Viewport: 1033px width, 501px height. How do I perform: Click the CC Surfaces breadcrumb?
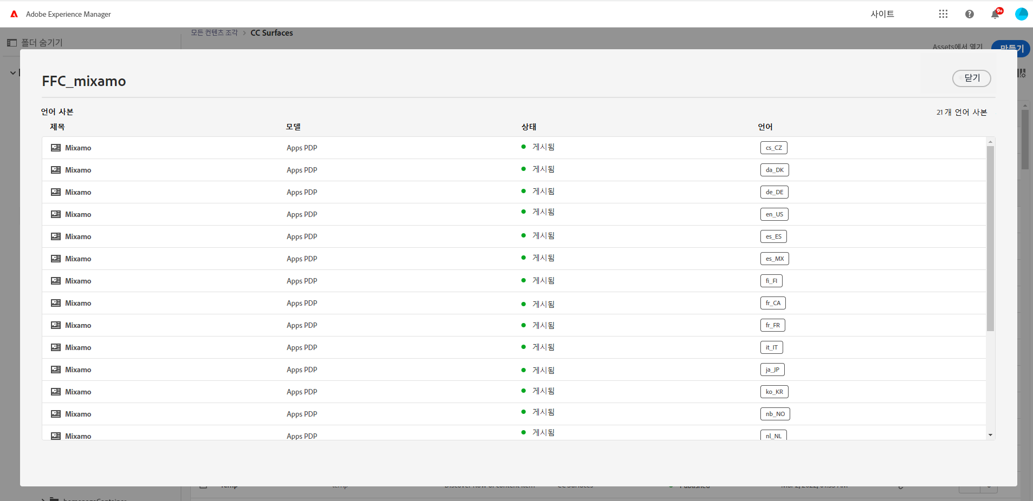(272, 33)
